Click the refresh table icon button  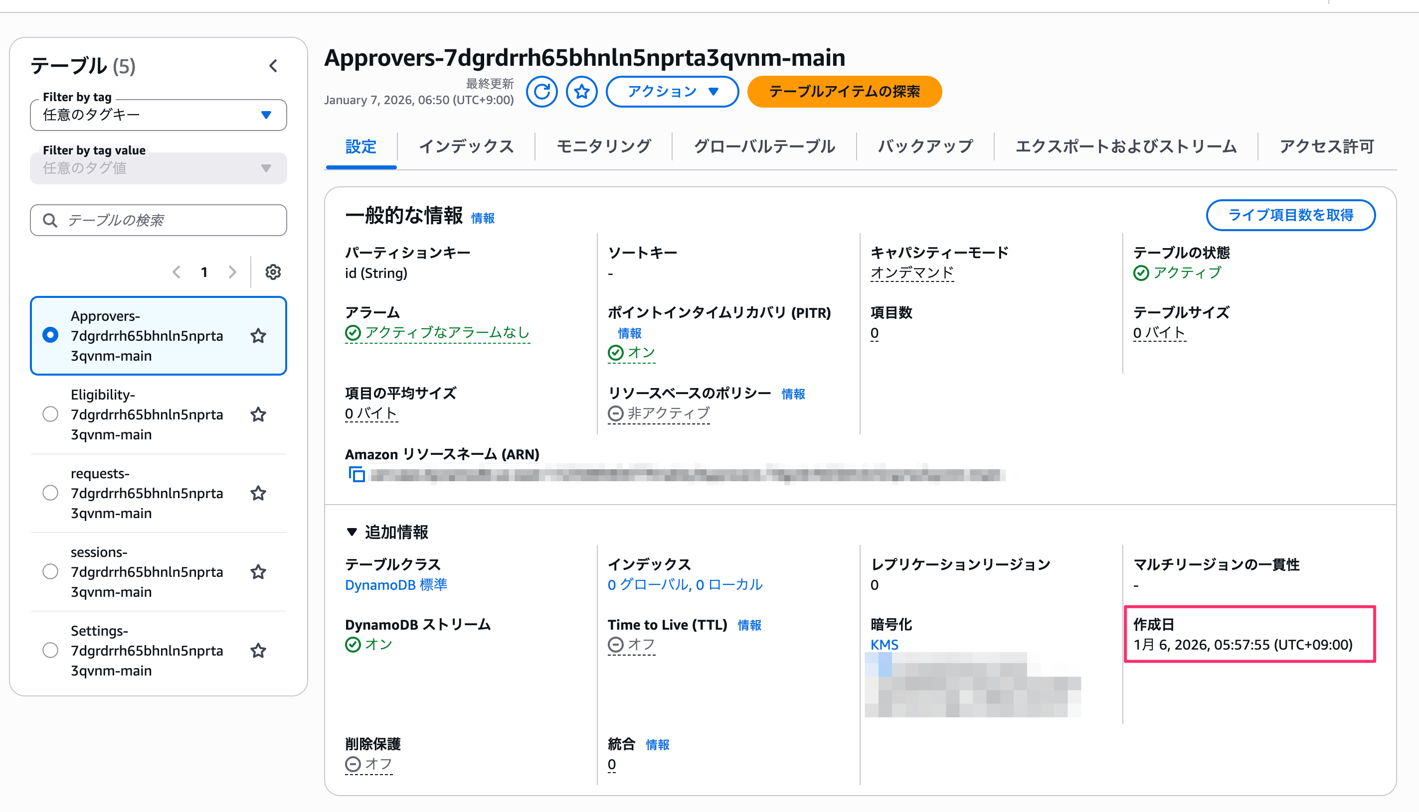[x=541, y=92]
